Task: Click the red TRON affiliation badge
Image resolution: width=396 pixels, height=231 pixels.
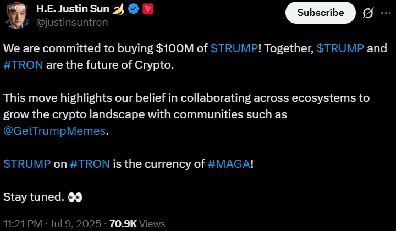Action: [147, 9]
